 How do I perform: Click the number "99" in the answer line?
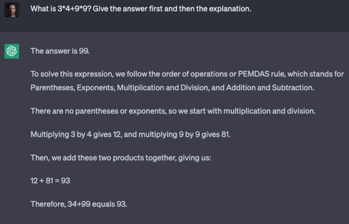84,51
